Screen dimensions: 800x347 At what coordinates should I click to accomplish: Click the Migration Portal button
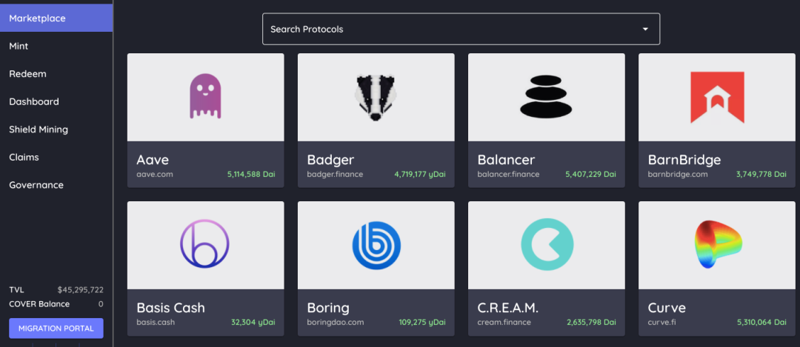[56, 329]
